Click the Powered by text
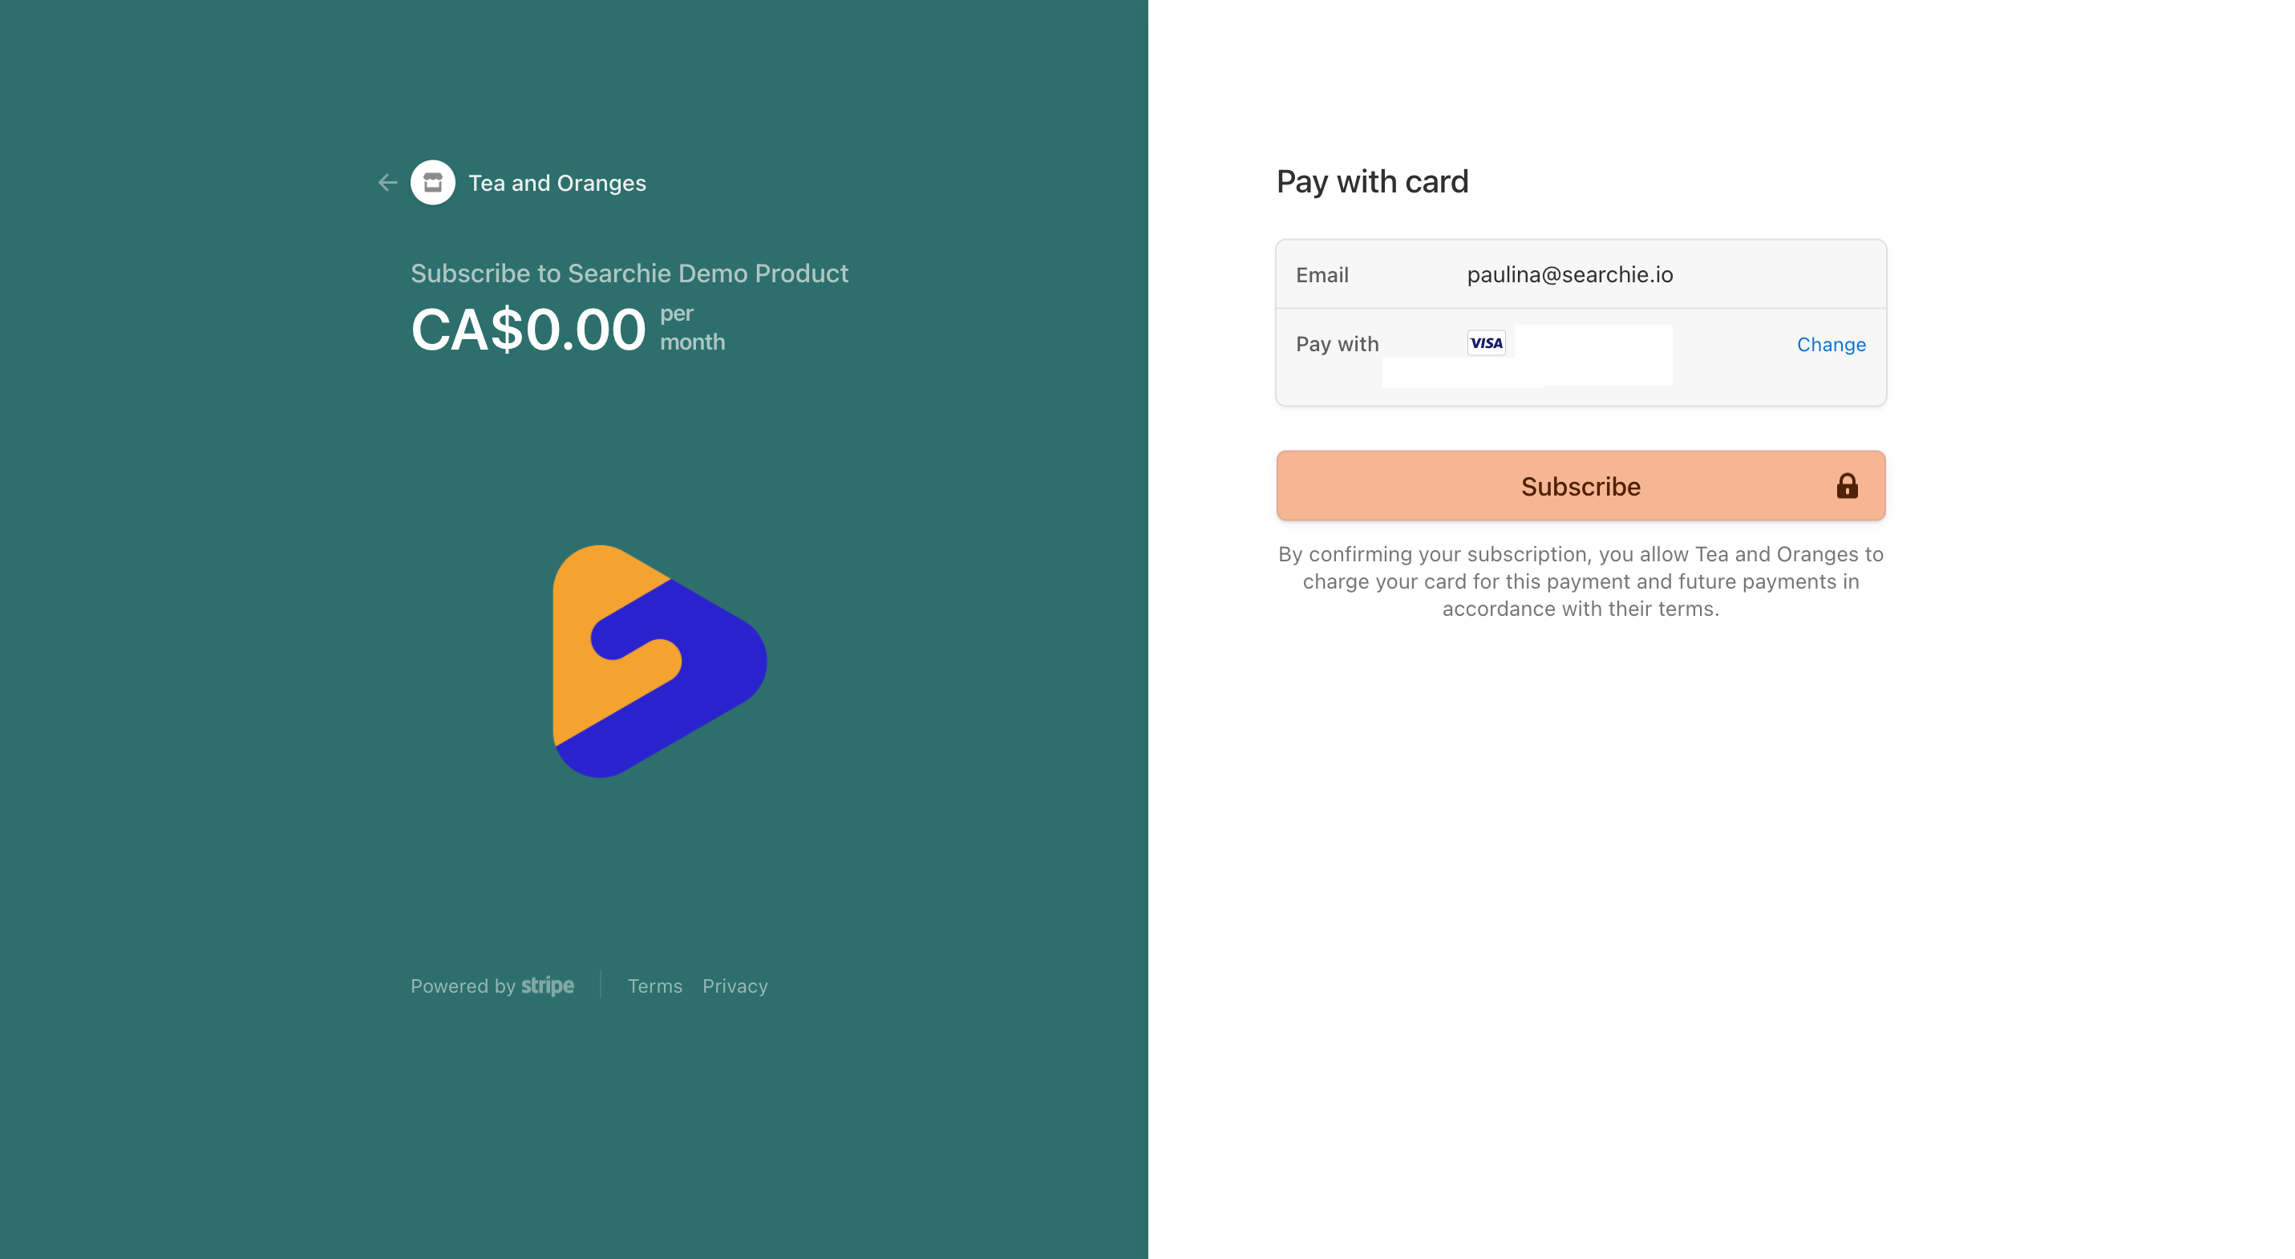 [x=463, y=986]
